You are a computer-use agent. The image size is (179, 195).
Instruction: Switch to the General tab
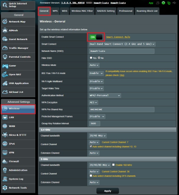[44, 11]
